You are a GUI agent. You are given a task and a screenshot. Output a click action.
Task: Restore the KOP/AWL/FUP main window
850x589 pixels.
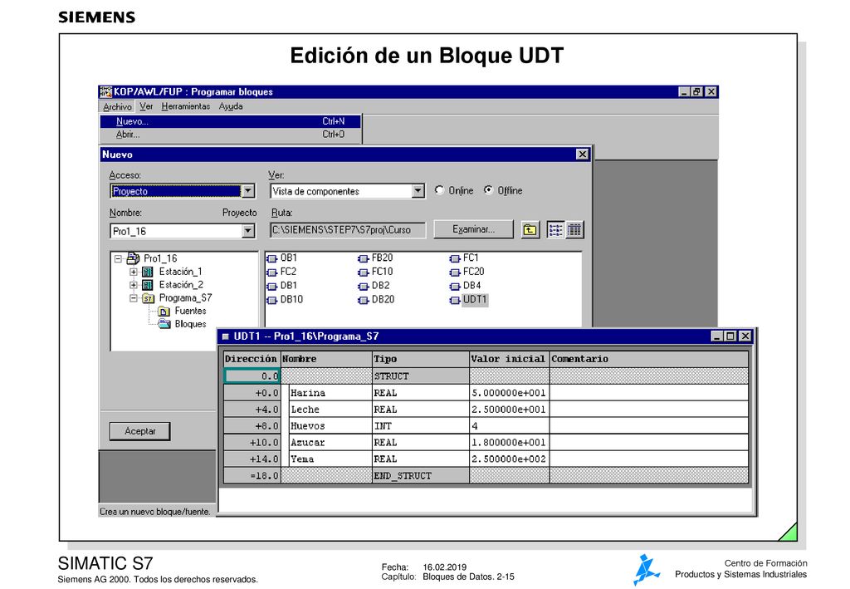(x=697, y=91)
